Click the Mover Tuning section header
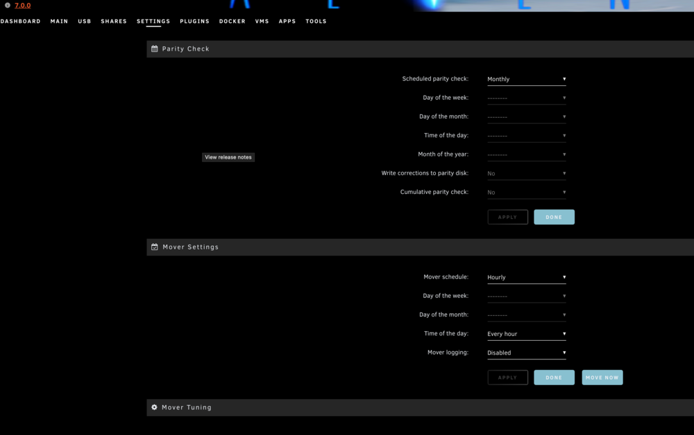 coord(420,407)
